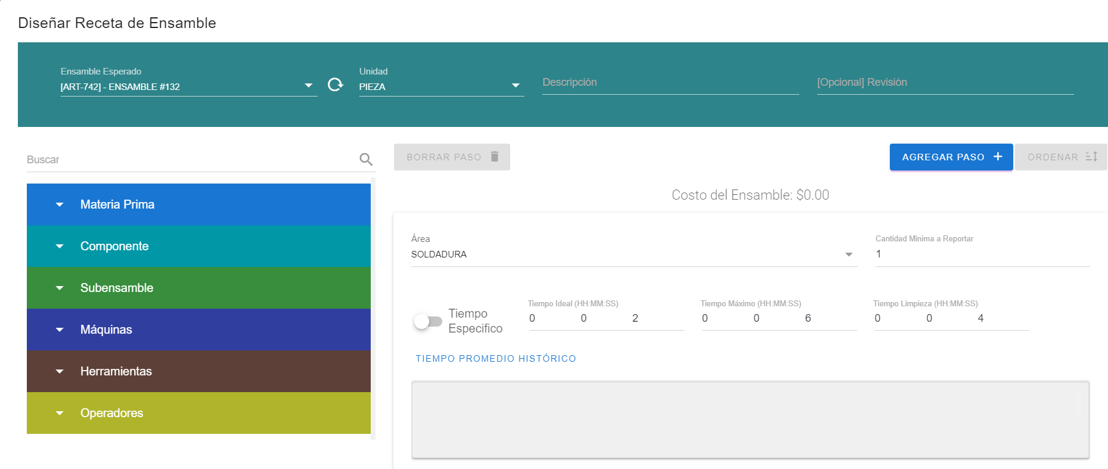
Task: Click the refresh icon beside Ensamble Esperado
Action: [336, 85]
